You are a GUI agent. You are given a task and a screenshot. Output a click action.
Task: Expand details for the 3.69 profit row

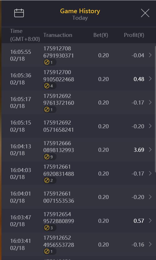[x=150, y=150]
